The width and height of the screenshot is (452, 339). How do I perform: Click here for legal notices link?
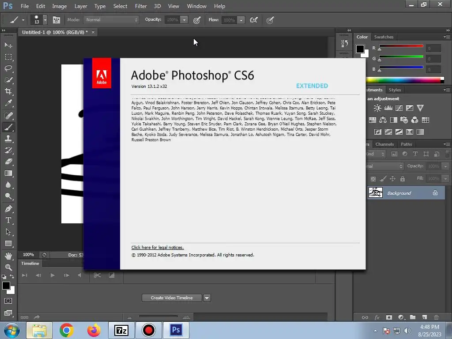(158, 247)
